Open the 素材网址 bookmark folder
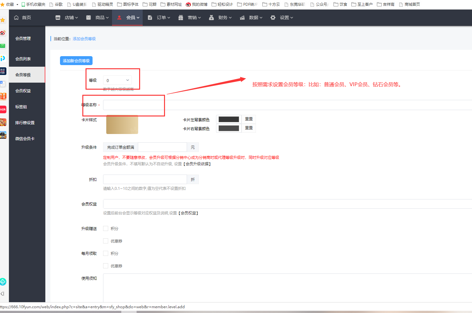Screen dimensions: 472x313 click(x=171, y=4)
